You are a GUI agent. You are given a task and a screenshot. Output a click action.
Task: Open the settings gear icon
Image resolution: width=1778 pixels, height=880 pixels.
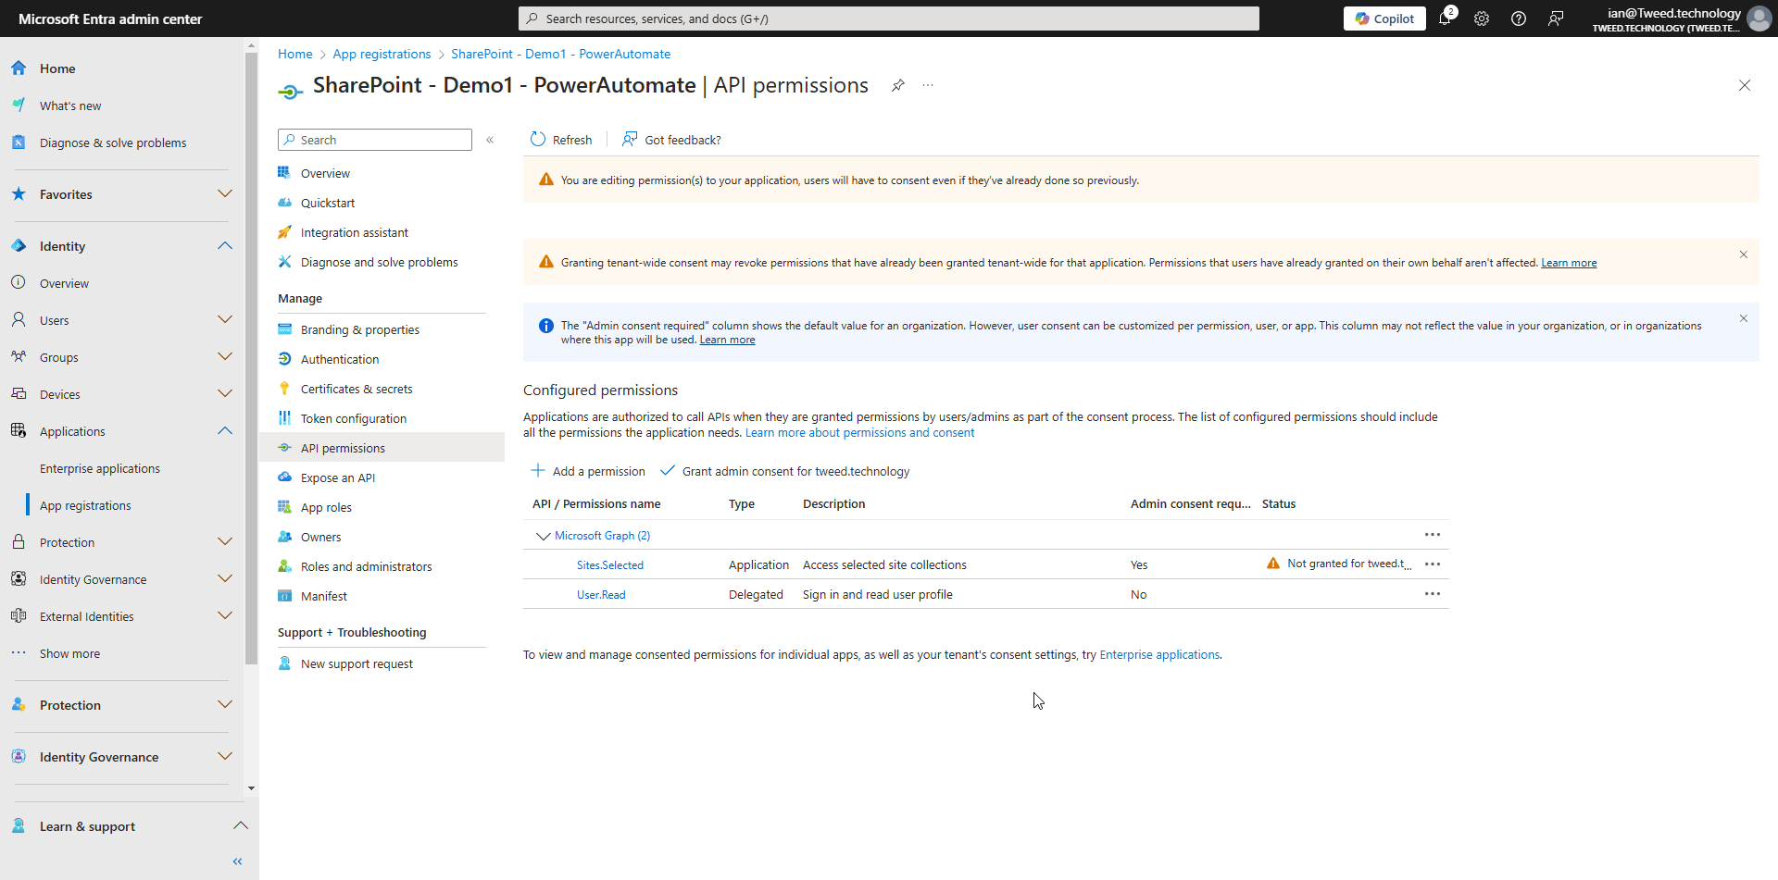1482,19
